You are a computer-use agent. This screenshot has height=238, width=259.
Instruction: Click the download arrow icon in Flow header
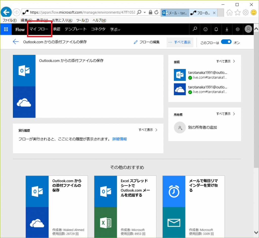(227, 29)
